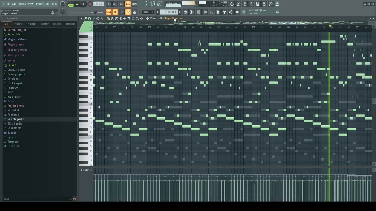Toggle the metronome icon

[109, 4]
